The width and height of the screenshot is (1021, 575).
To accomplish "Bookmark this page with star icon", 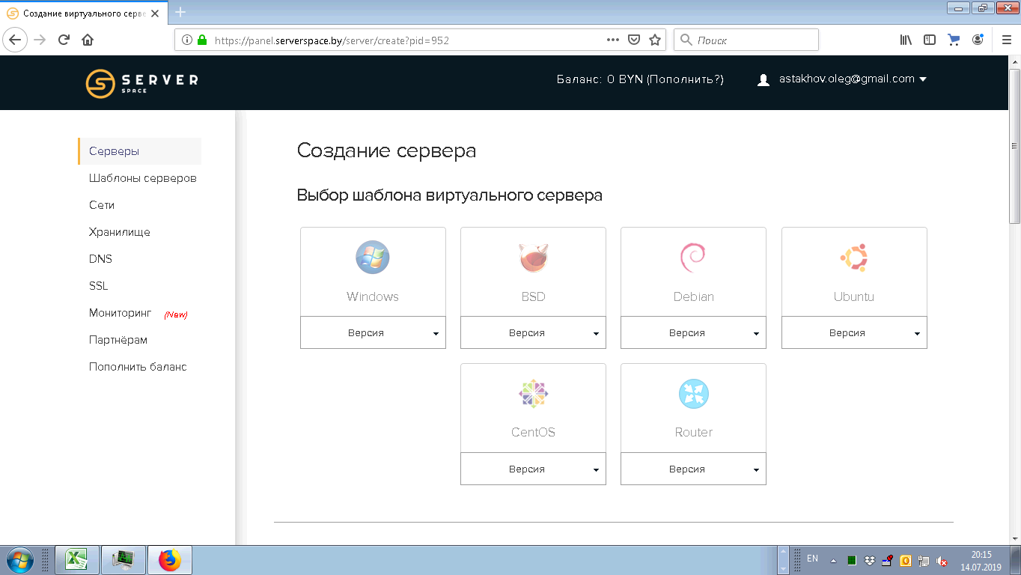I will [x=655, y=40].
